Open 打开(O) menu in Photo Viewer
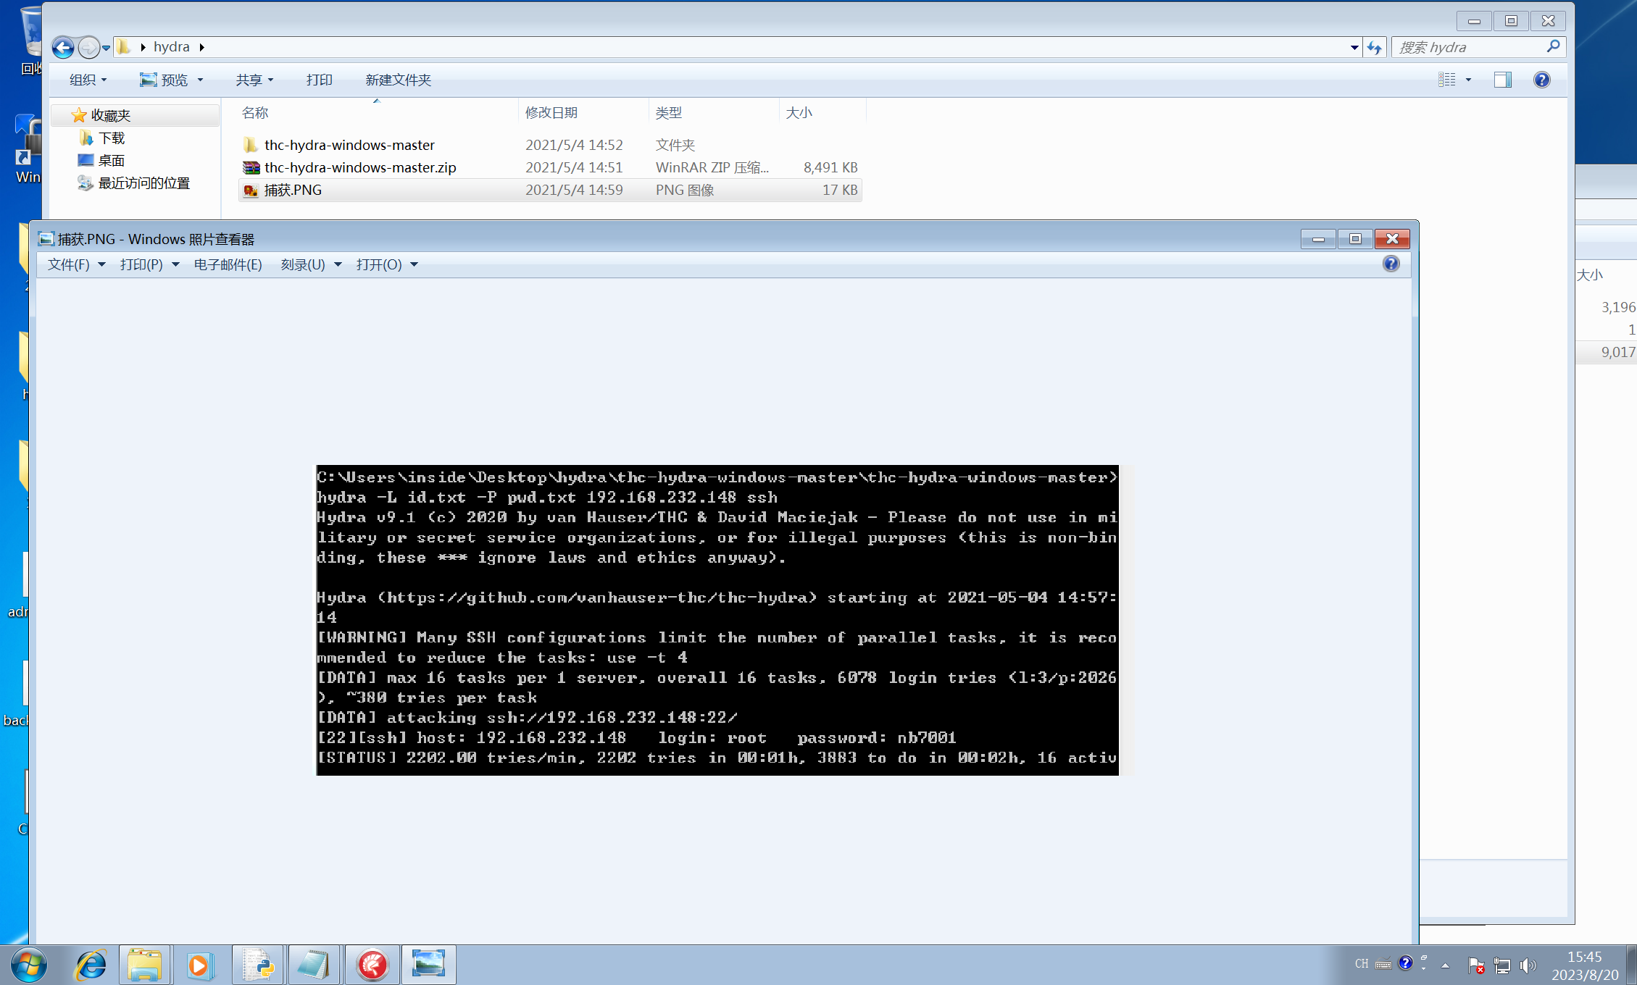Viewport: 1637px width, 985px height. (387, 264)
